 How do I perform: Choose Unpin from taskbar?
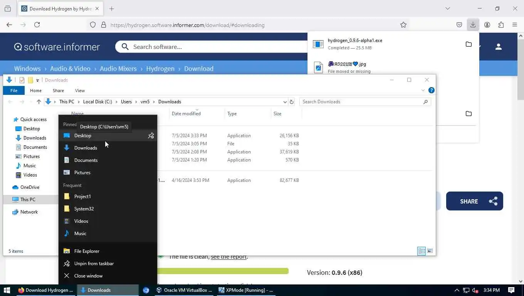click(108, 264)
